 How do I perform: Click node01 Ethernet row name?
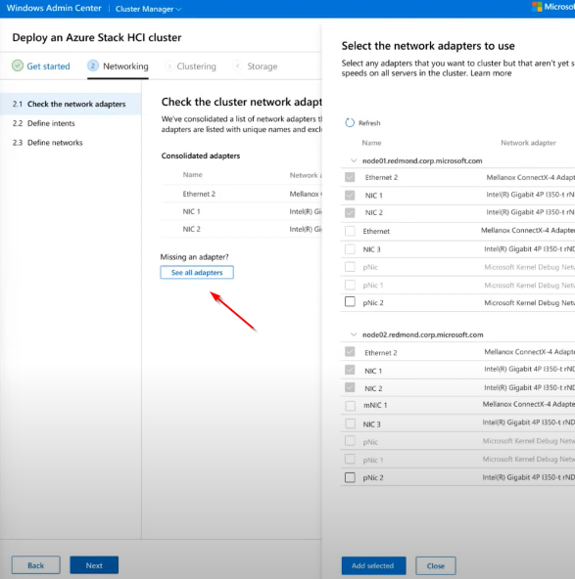(376, 231)
